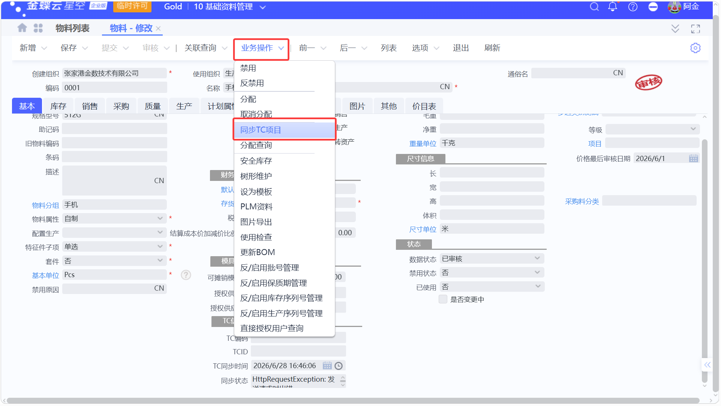Choose 同步TC项目 from the menu
This screenshot has height=406, width=721.
coord(284,130)
